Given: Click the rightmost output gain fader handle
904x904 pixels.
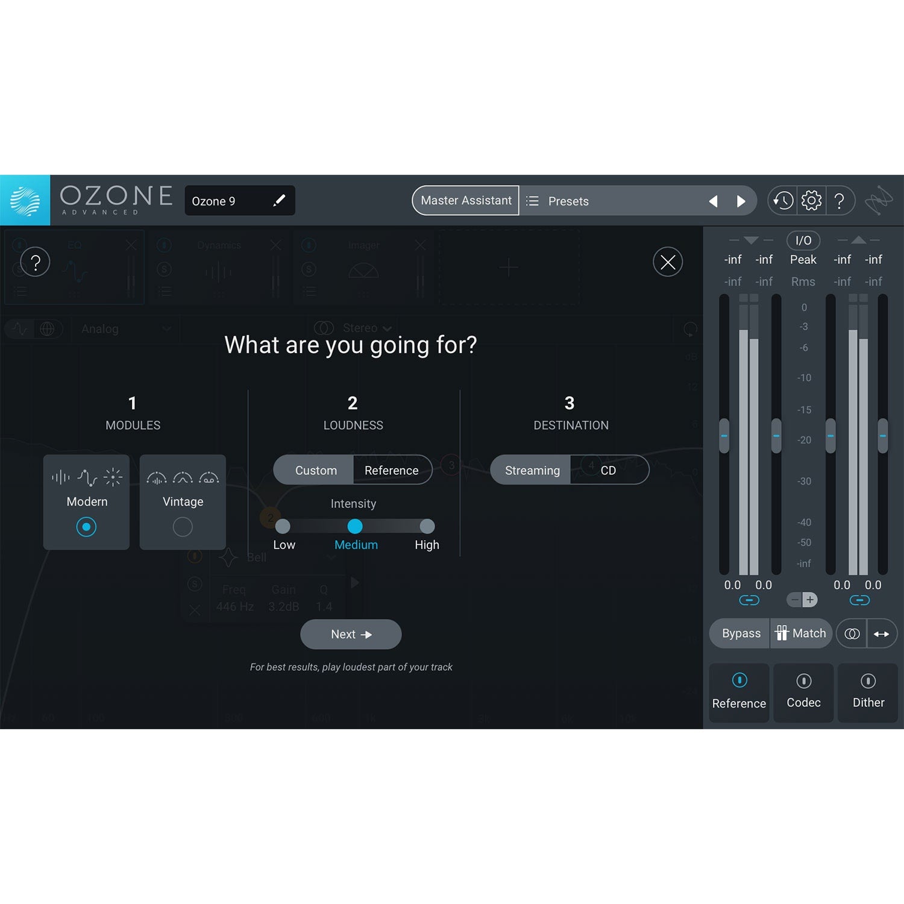Looking at the screenshot, I should click(x=883, y=436).
